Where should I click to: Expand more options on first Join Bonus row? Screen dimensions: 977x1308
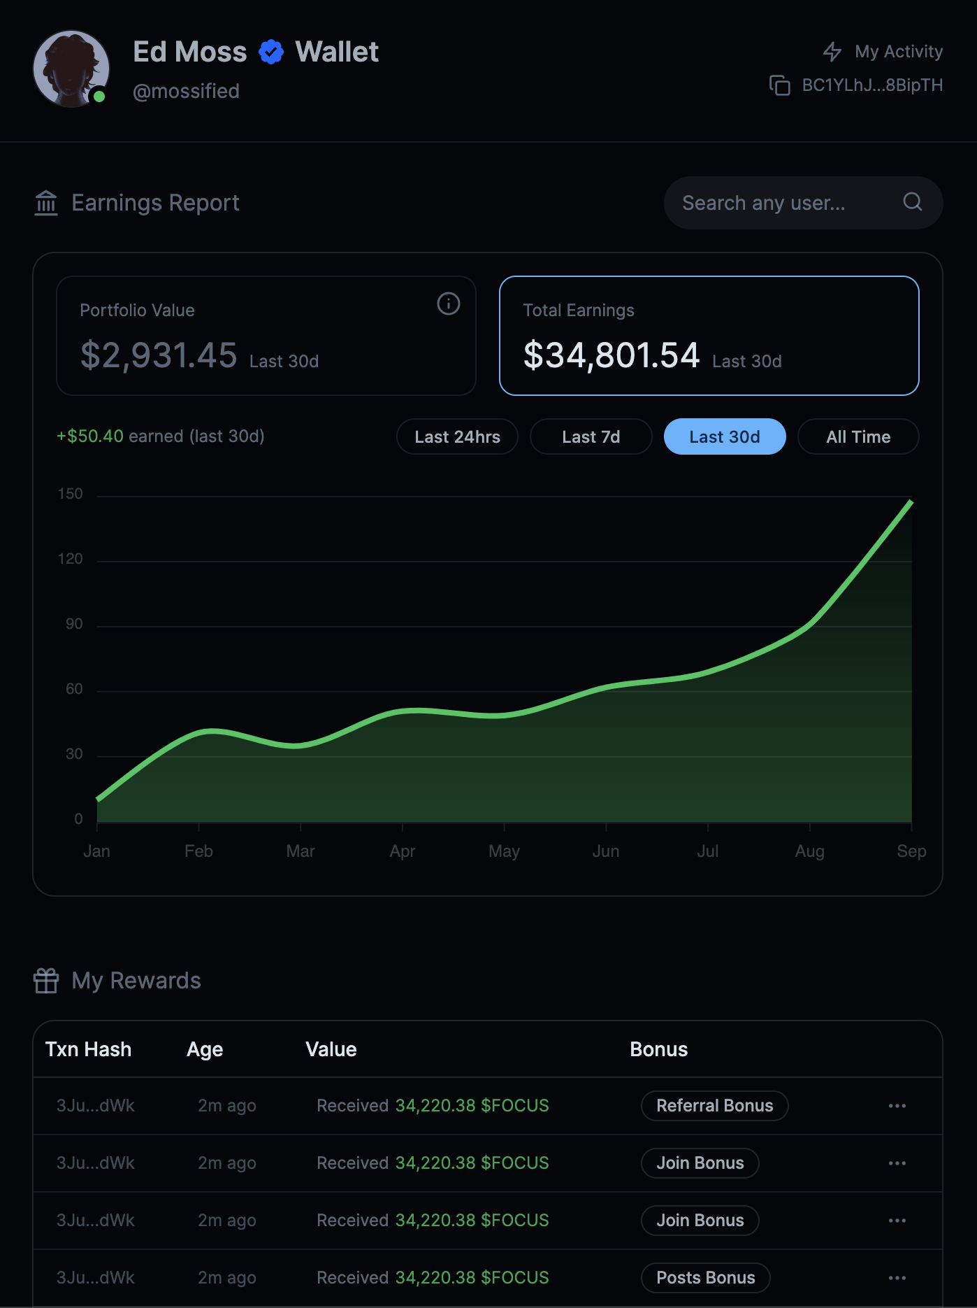(897, 1163)
